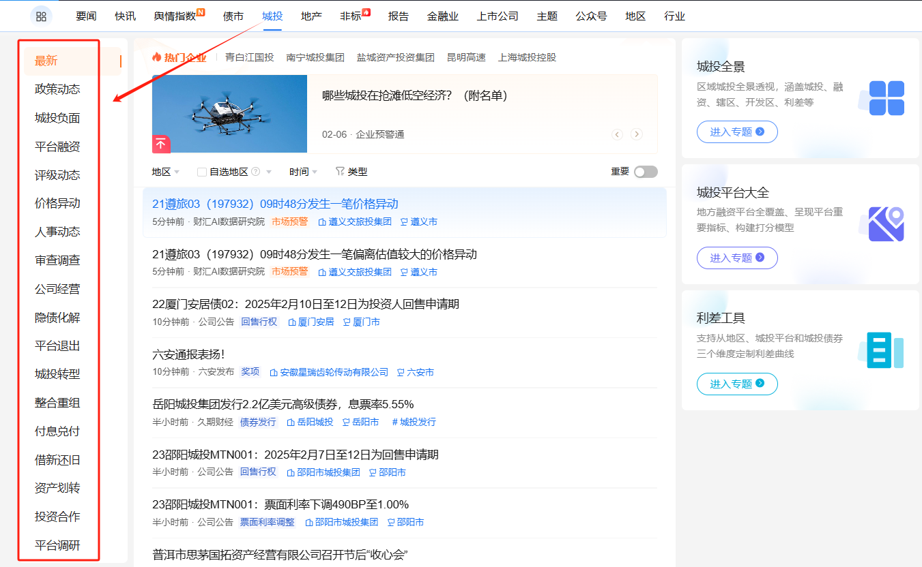Click 进入专题 button on the 利差工具 card
The height and width of the screenshot is (567, 922).
(737, 384)
